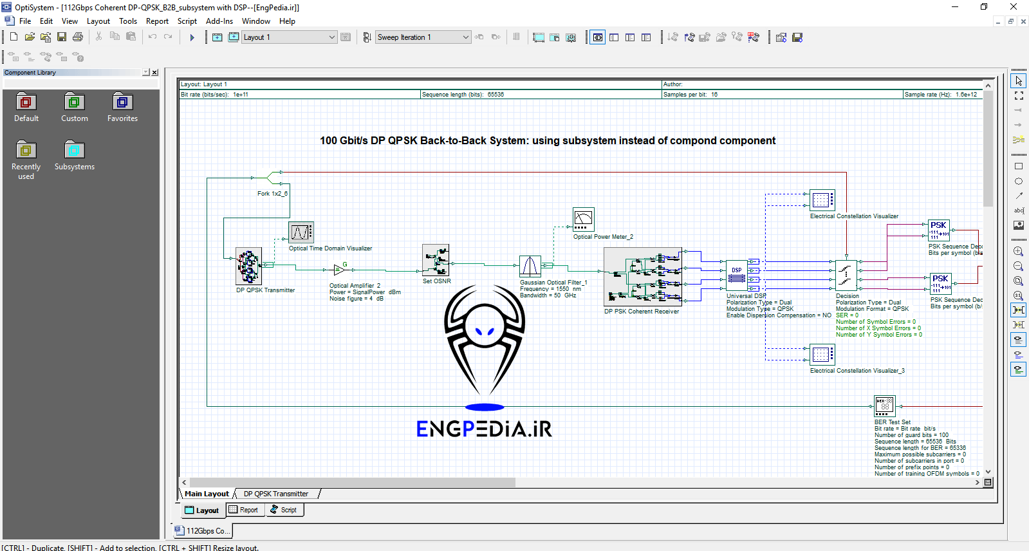Switch to the Main Layout tab
Screen dimensions: 1029x551
point(207,494)
